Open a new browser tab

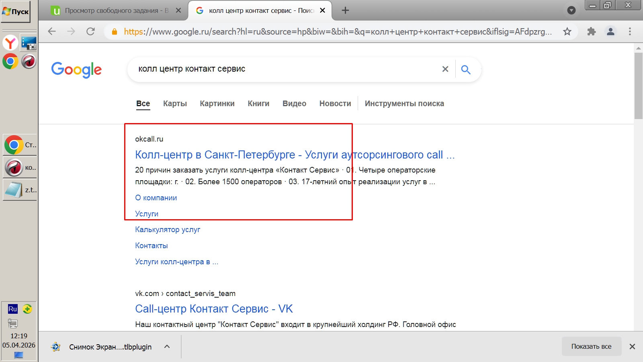pyautogui.click(x=345, y=10)
